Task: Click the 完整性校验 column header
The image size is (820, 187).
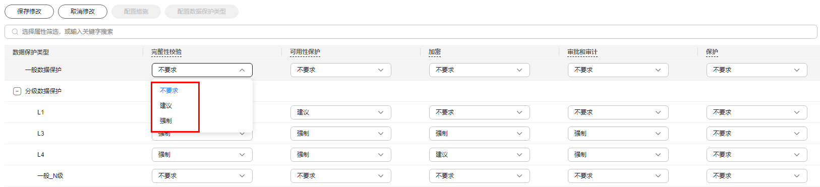Action: [x=166, y=52]
